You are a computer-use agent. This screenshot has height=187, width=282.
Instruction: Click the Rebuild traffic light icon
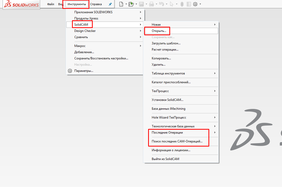(182, 4)
